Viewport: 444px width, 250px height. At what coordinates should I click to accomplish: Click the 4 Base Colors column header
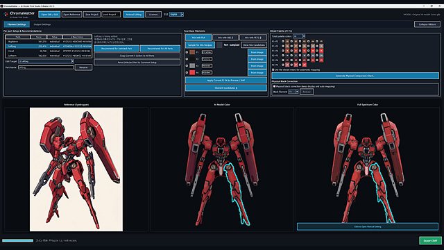coord(77,37)
